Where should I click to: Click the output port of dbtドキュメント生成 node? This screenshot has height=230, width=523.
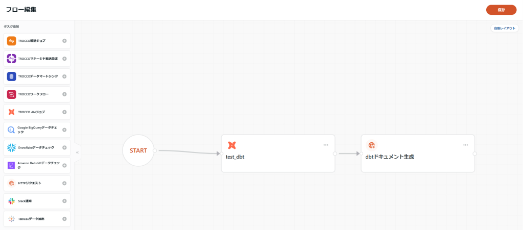pyautogui.click(x=474, y=154)
